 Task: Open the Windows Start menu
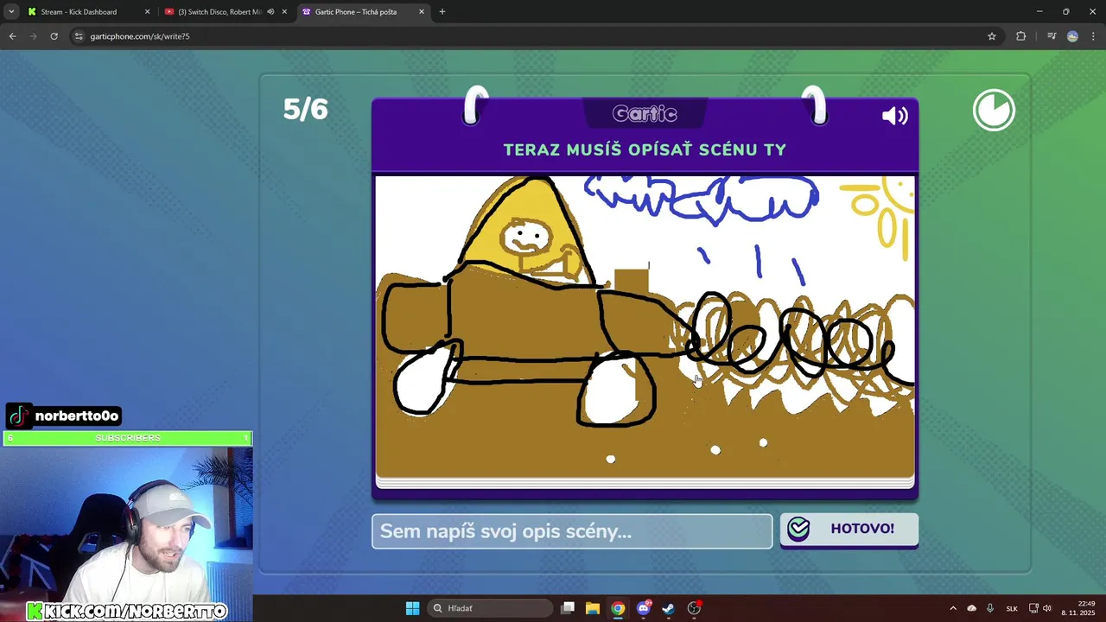412,608
